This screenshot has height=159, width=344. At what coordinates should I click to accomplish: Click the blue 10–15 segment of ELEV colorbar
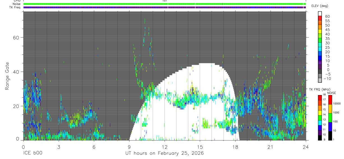pos(320,58)
